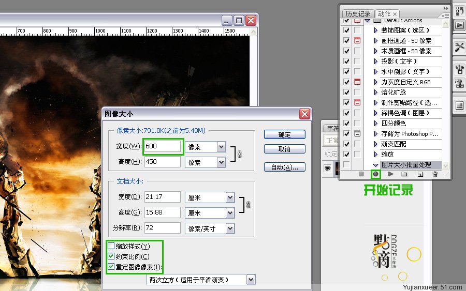The image size is (466, 291).
Task: Open the Actions panel dock icon
Action: coord(459,25)
